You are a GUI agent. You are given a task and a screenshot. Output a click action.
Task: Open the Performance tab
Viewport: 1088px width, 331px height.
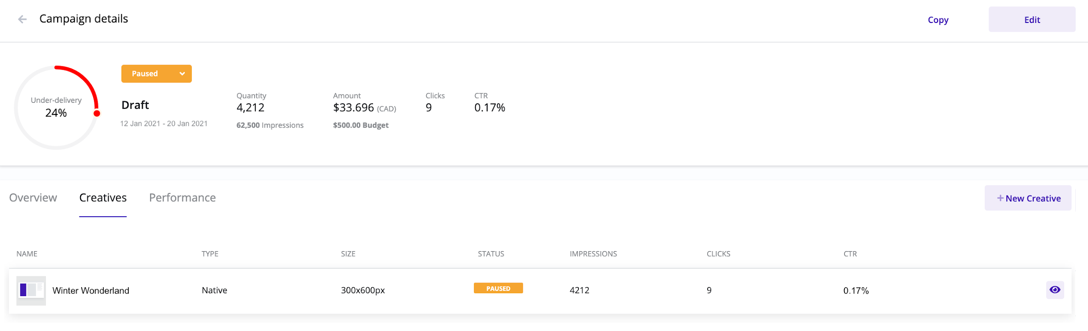pyautogui.click(x=182, y=198)
